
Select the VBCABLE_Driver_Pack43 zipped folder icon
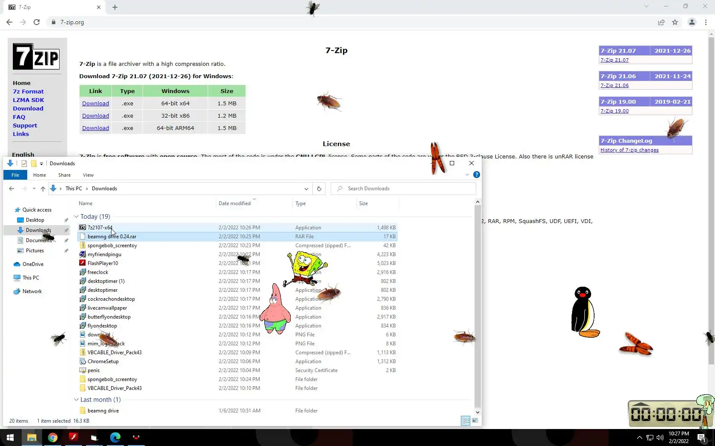(x=83, y=353)
